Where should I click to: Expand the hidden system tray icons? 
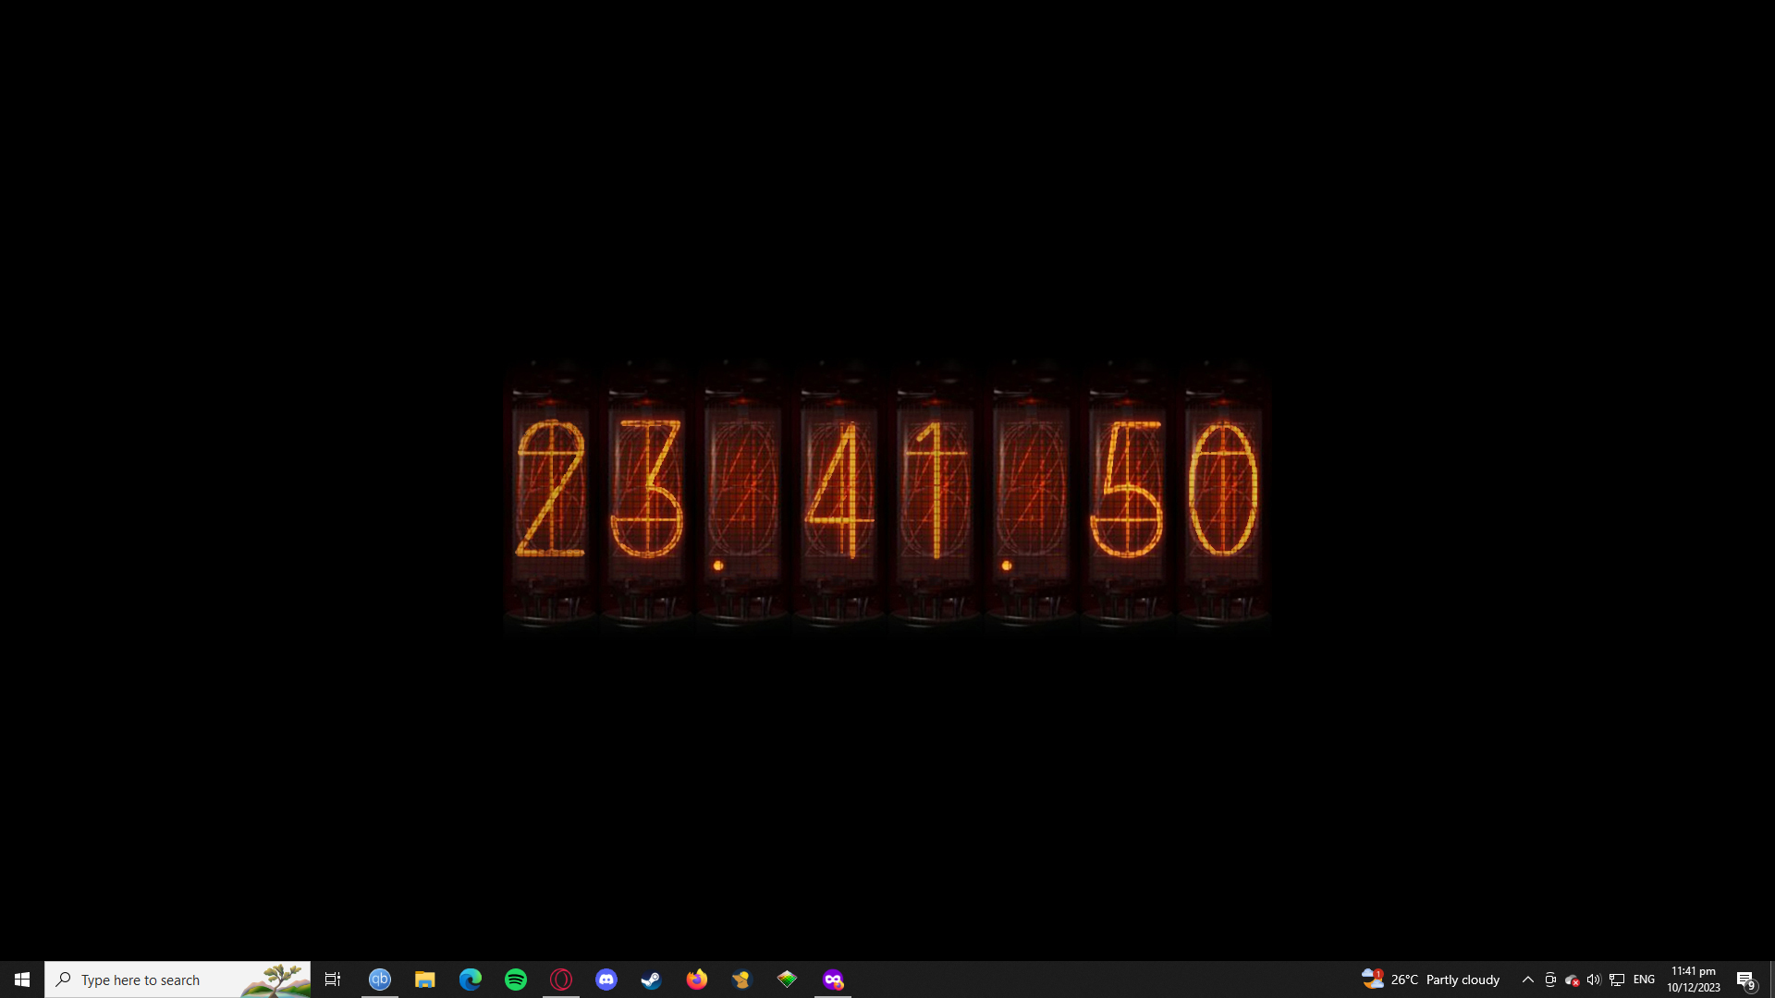click(1528, 980)
